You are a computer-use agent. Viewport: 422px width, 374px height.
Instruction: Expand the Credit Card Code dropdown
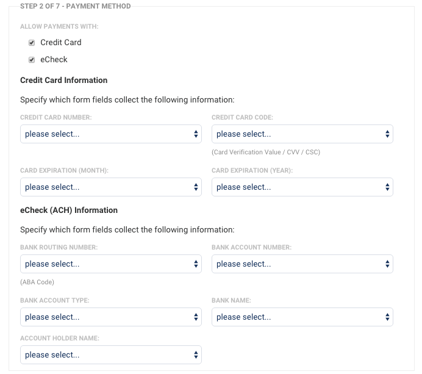pyautogui.click(x=302, y=134)
